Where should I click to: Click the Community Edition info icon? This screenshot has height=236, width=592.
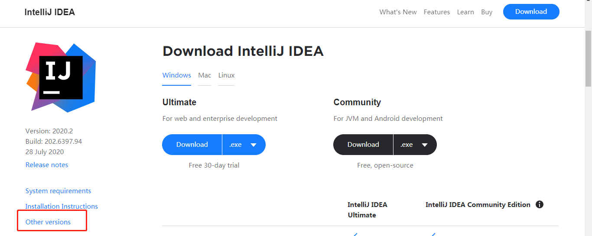[540, 205]
